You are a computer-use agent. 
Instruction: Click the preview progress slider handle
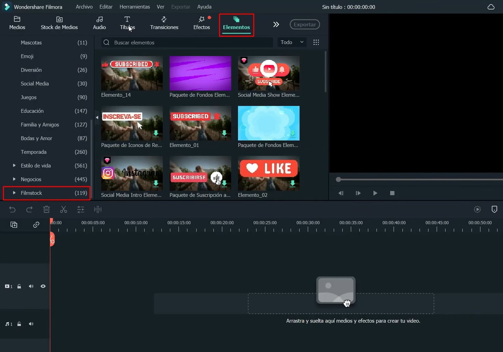pos(338,179)
